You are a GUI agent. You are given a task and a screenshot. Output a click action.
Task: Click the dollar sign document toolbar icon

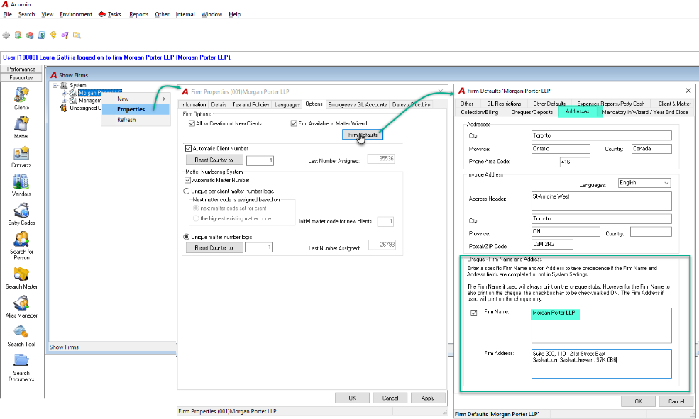[x=41, y=35]
